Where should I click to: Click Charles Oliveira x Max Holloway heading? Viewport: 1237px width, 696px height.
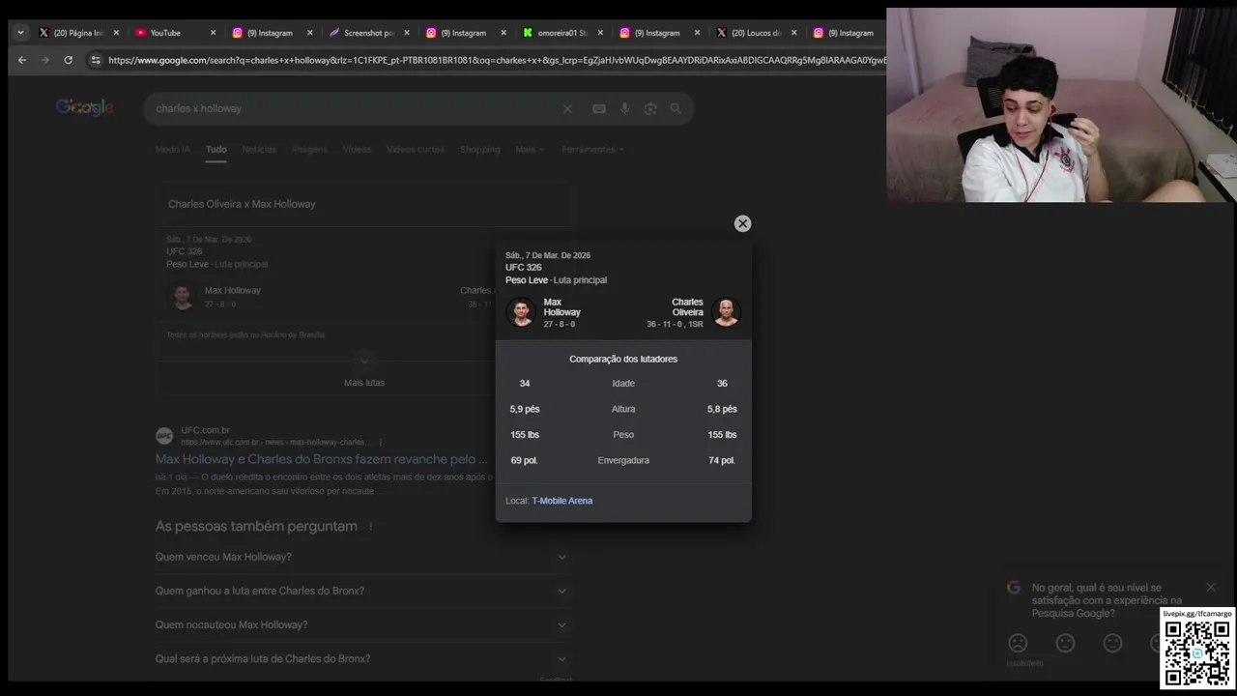(242, 204)
